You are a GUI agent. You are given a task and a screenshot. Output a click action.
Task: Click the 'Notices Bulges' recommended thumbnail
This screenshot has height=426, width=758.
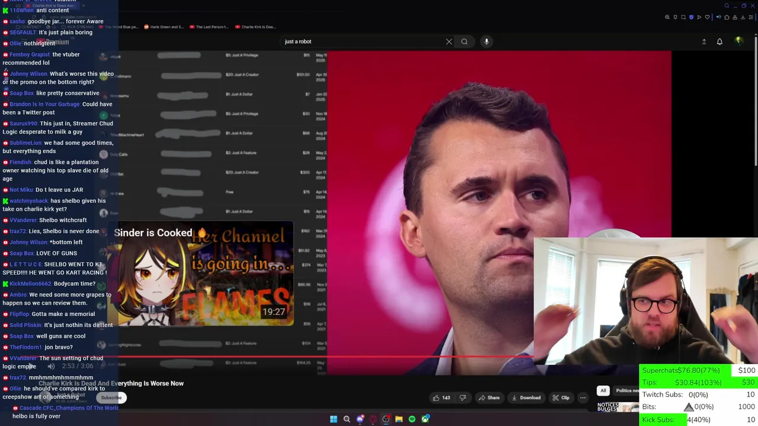tap(618, 407)
